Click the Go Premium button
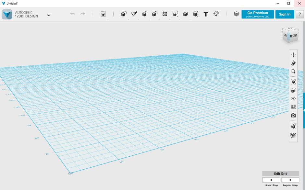The image size is (305, 190). tap(258, 14)
